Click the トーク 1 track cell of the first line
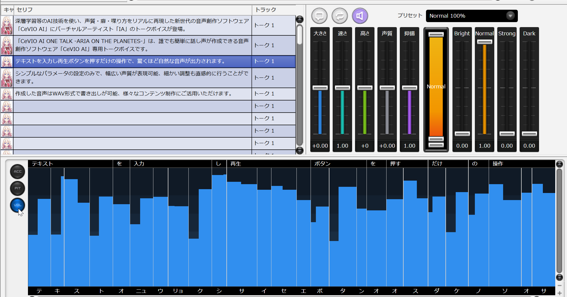 (273, 25)
